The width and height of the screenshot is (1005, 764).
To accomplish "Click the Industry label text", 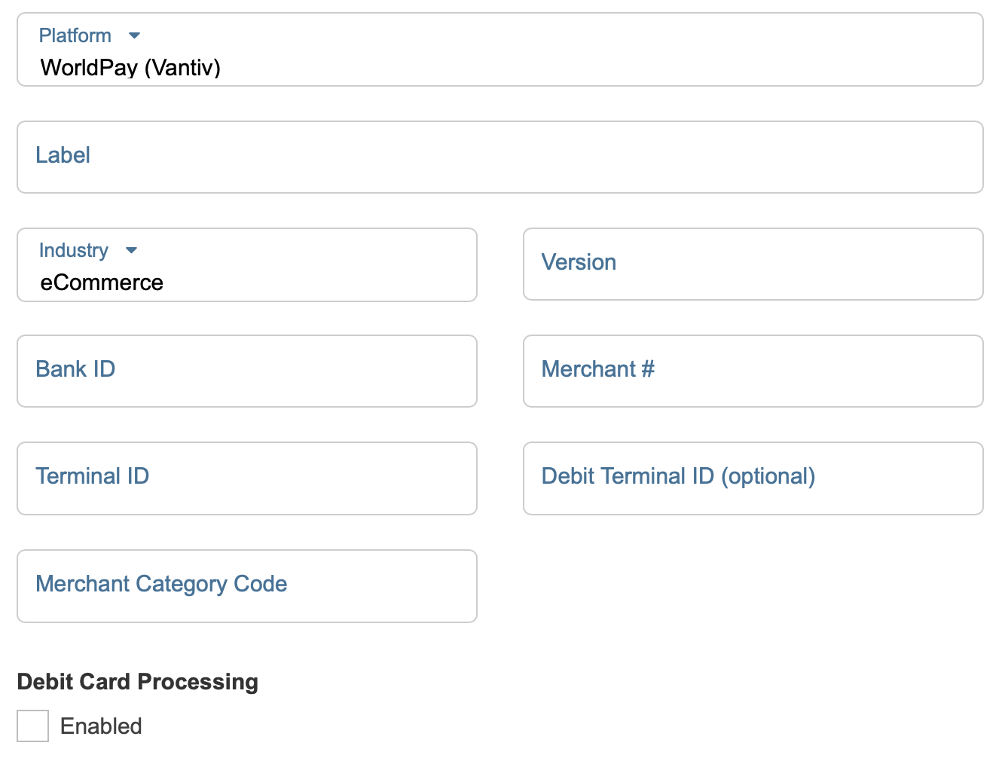I will click(x=73, y=250).
